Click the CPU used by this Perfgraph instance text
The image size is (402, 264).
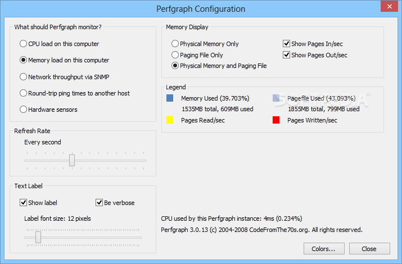coord(232,219)
